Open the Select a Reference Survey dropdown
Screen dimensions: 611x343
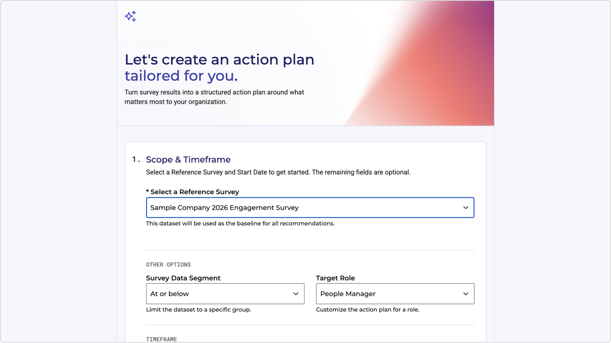[310, 207]
